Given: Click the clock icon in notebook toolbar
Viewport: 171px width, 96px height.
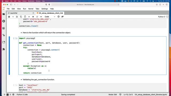Looking at the screenshot, I should coord(59,17).
